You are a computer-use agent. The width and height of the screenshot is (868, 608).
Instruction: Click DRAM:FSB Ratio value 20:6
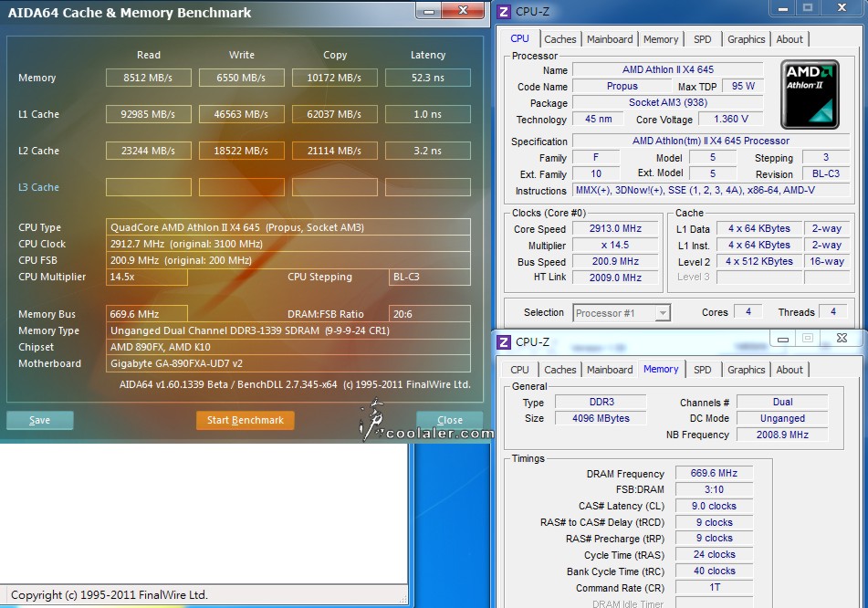[430, 314]
